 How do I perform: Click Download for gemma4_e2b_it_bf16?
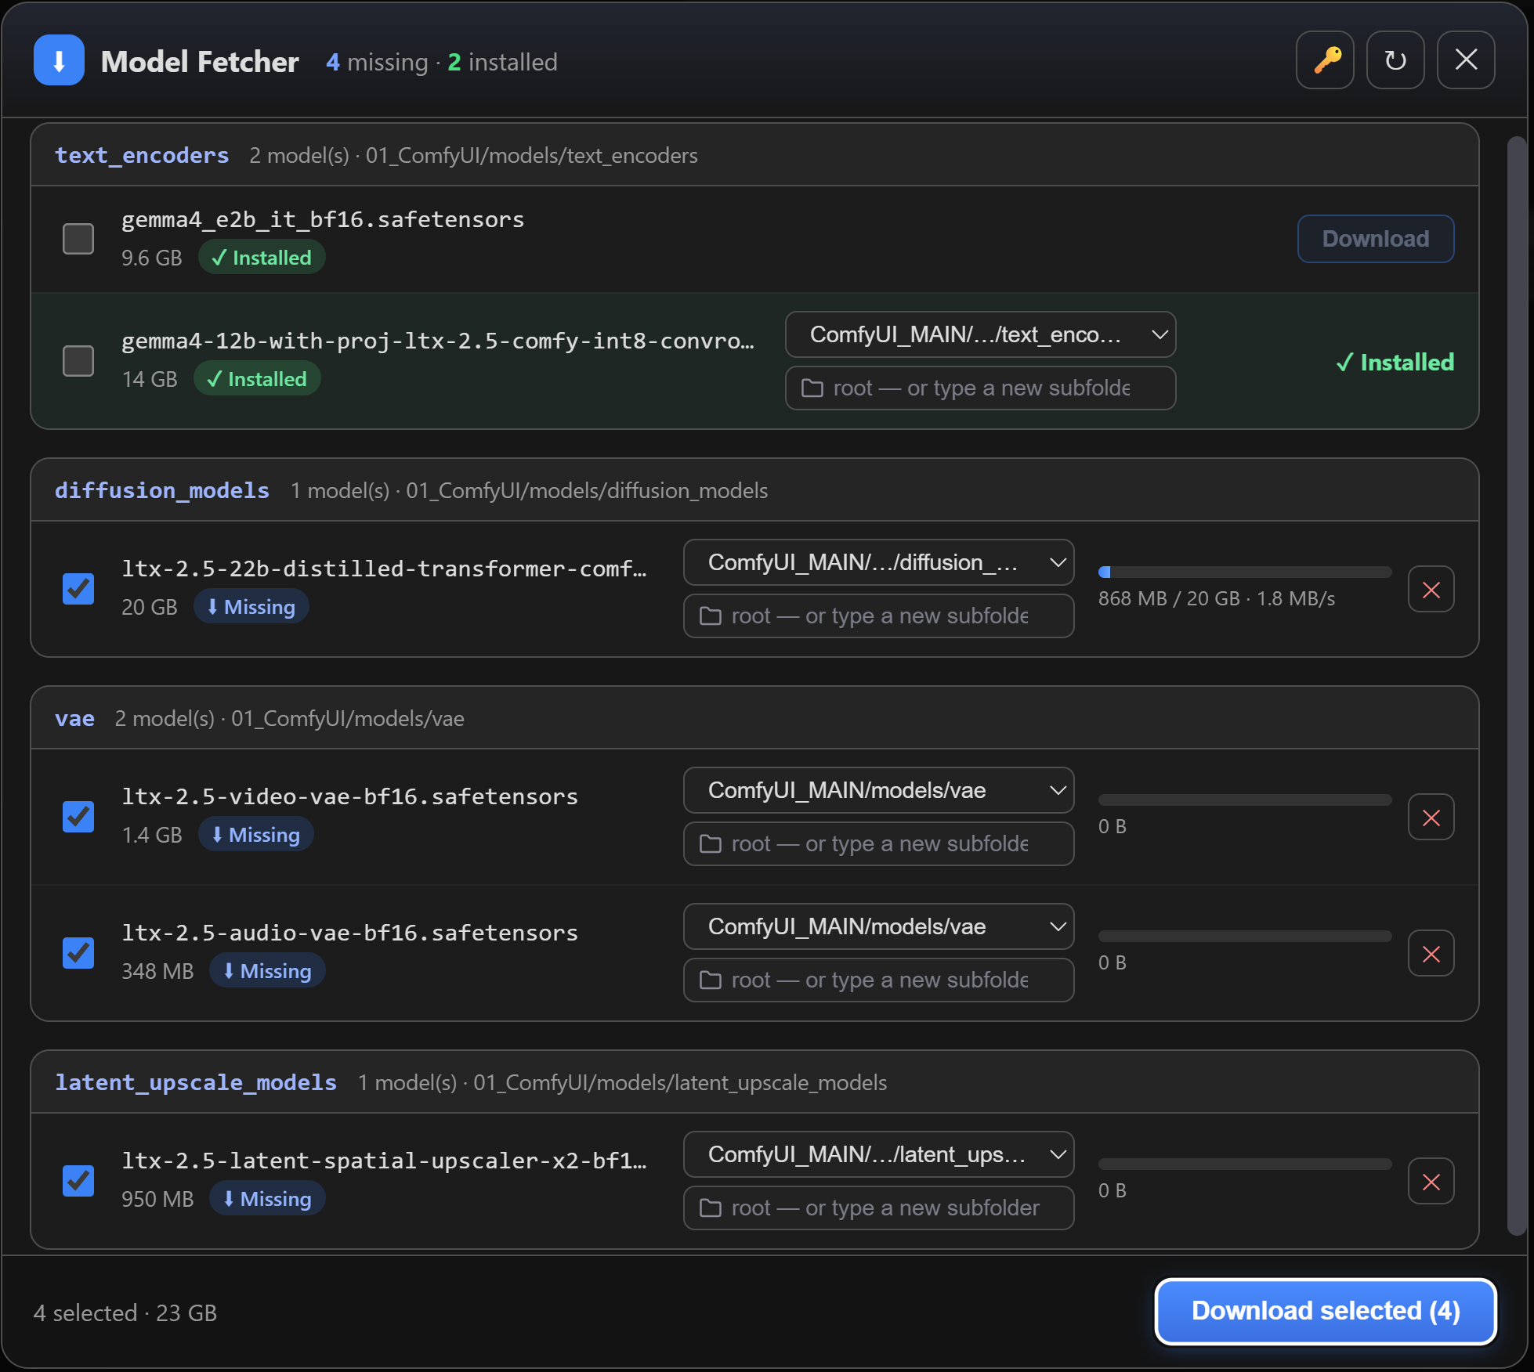pyautogui.click(x=1376, y=239)
